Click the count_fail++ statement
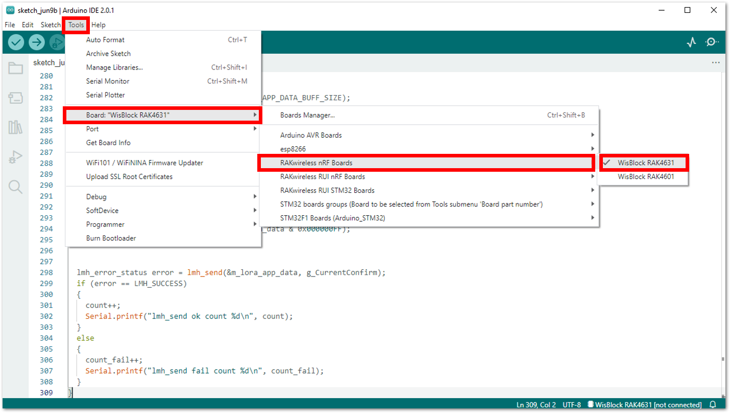The image size is (730, 413). (114, 360)
